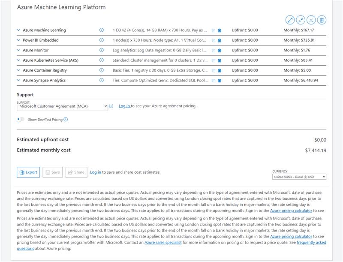Click the 'Log analytics: Log Data Ingestion' description
This screenshot has height=262, width=343.
click(x=159, y=50)
